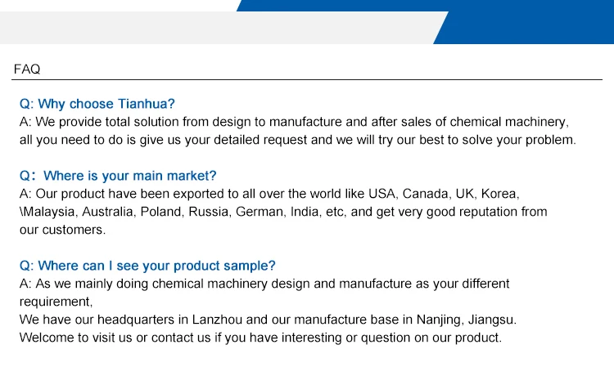Click the line 'all you need to do is give us'

click(298, 140)
